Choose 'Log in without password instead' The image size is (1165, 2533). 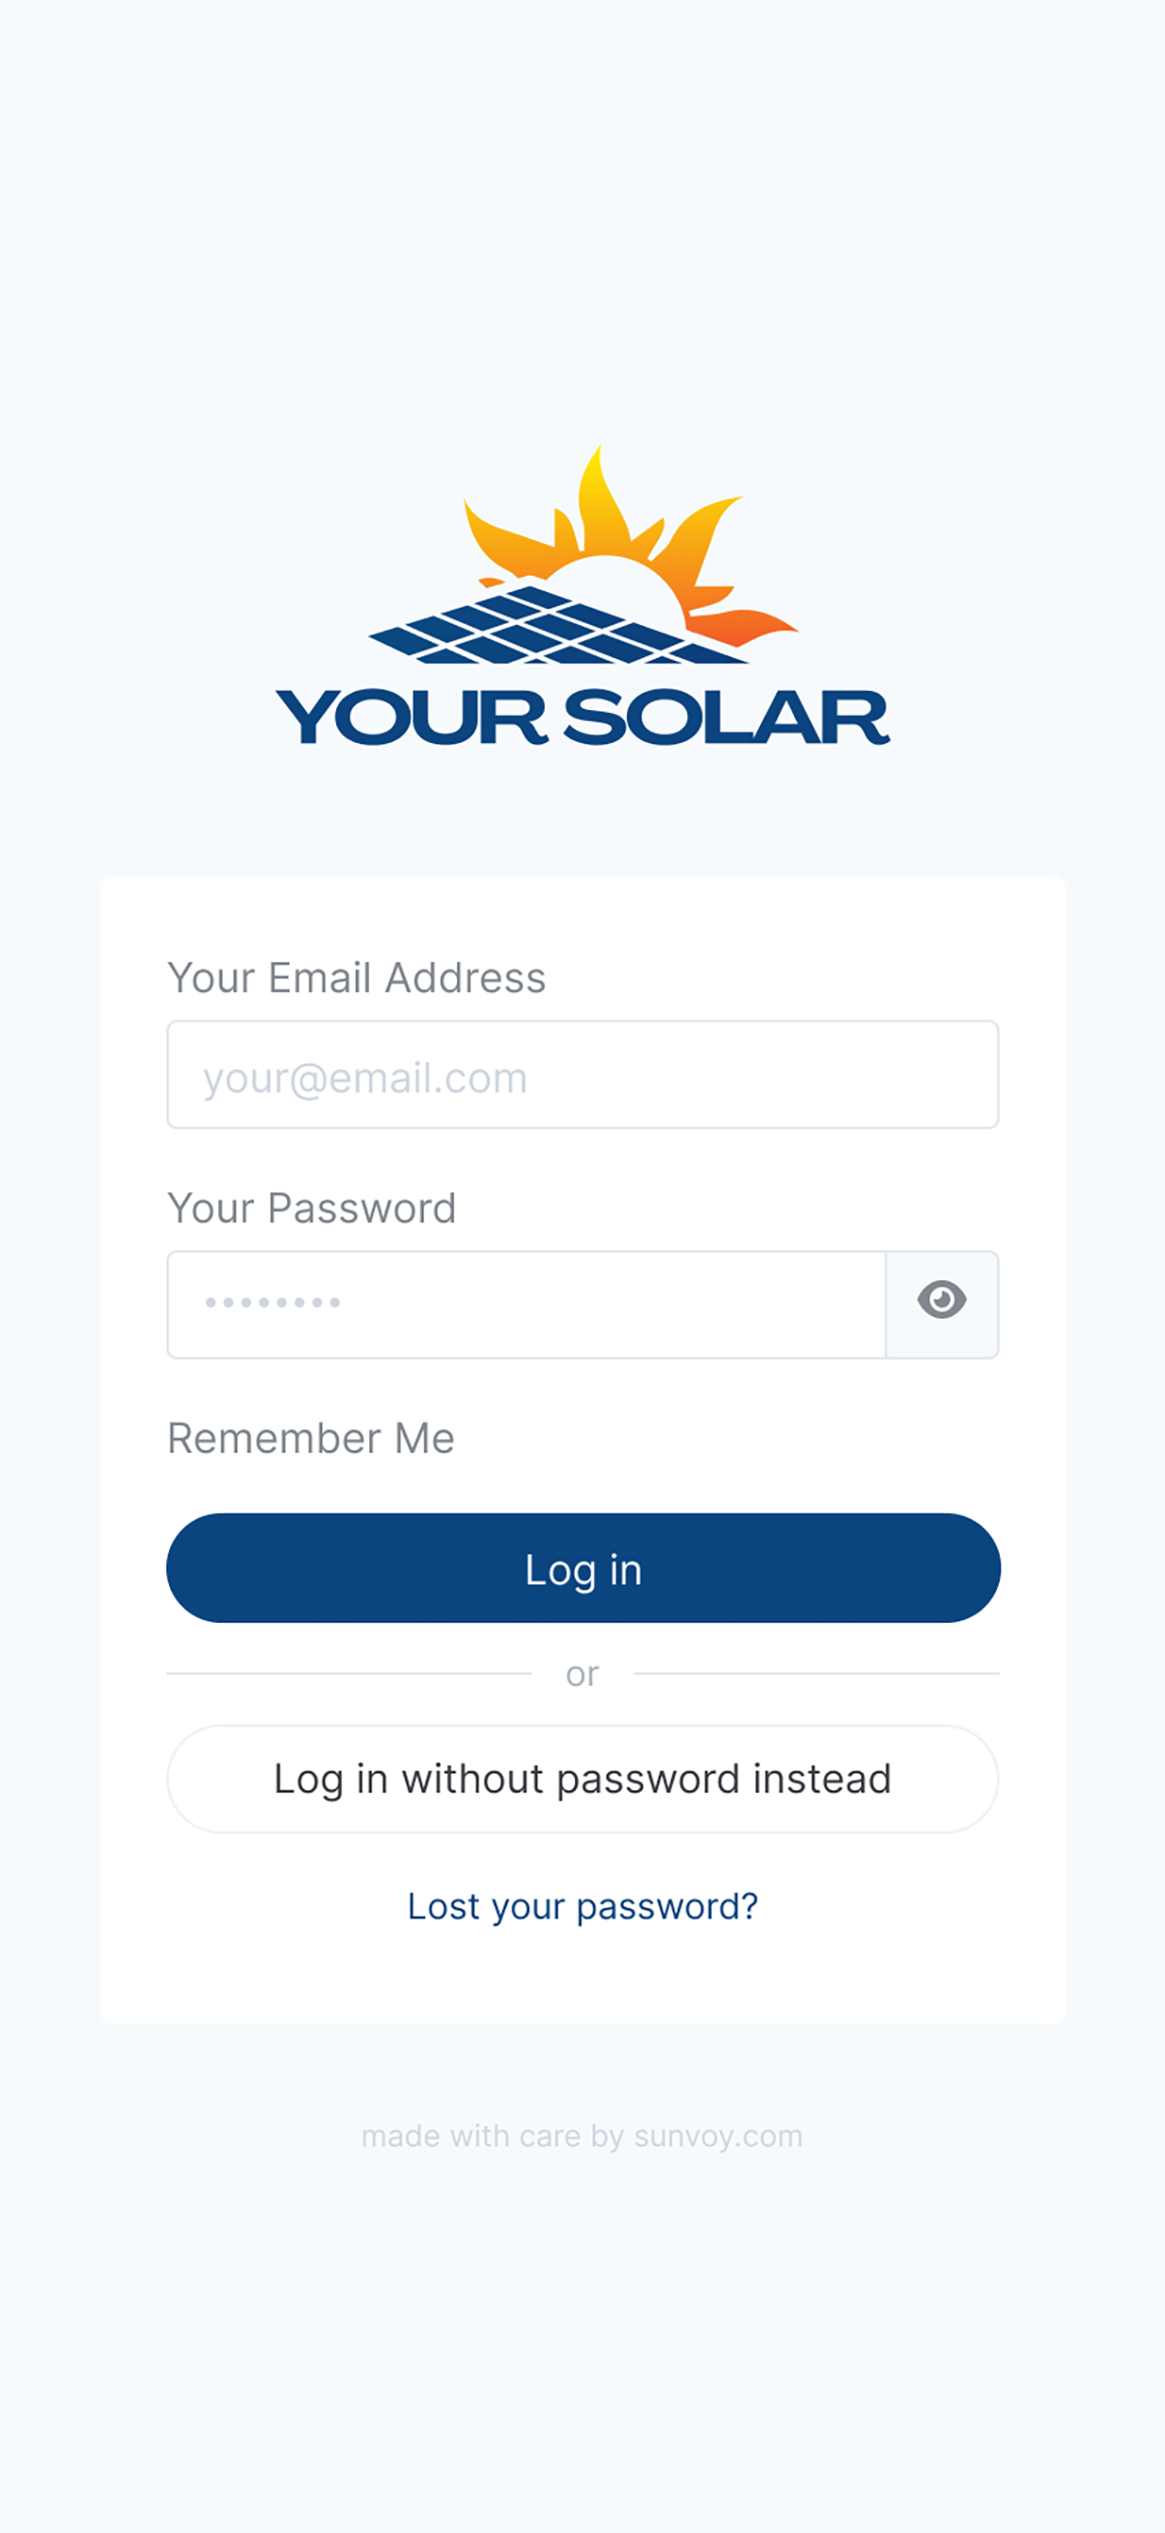click(x=582, y=1779)
